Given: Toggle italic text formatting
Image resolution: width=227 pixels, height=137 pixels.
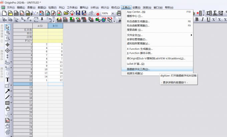Looking at the screenshot, I should pyautogui.click(x=203, y=20).
